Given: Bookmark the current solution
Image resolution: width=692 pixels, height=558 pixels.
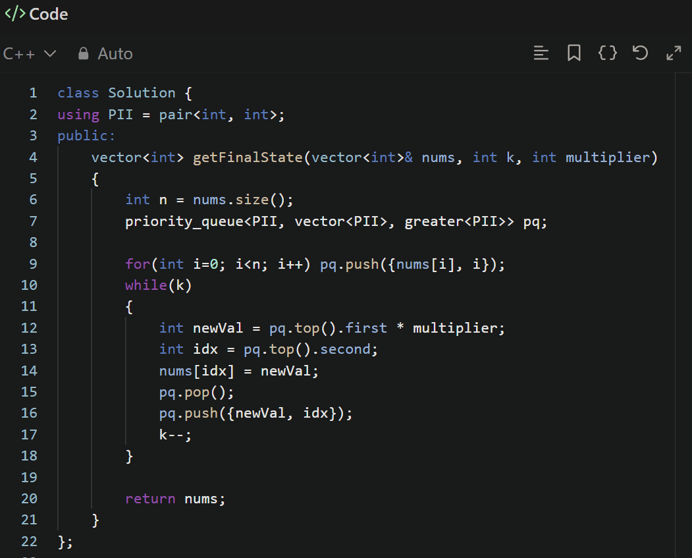Looking at the screenshot, I should point(573,53).
